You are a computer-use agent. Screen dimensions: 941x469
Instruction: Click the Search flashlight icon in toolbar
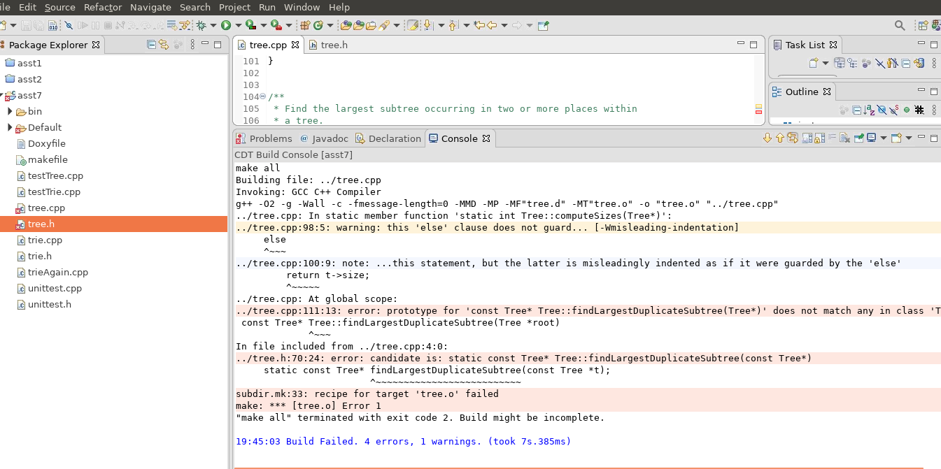[385, 25]
